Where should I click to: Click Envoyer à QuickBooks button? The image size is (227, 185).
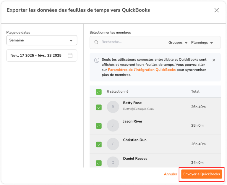(201, 174)
